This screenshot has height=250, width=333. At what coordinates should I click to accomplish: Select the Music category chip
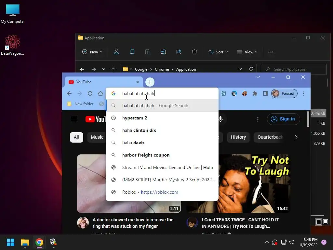point(97,137)
